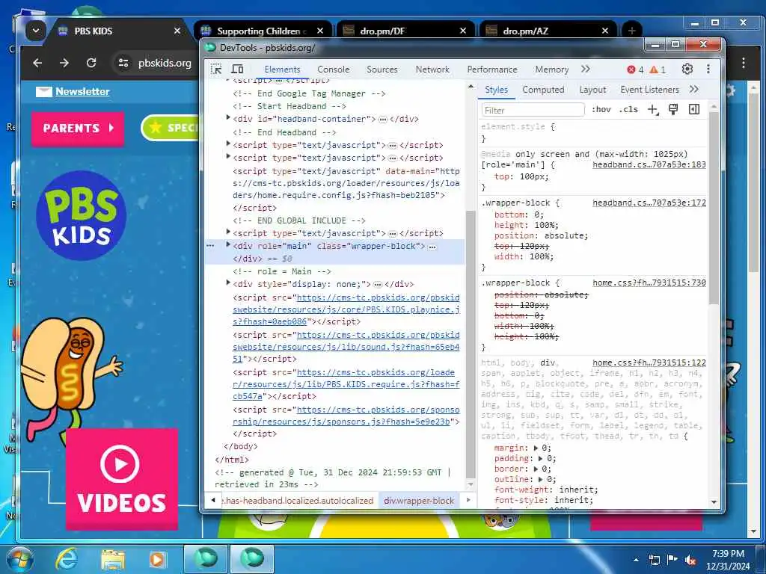Select div.wrapper-block breadcrumb
The image size is (766, 574).
pyautogui.click(x=419, y=501)
